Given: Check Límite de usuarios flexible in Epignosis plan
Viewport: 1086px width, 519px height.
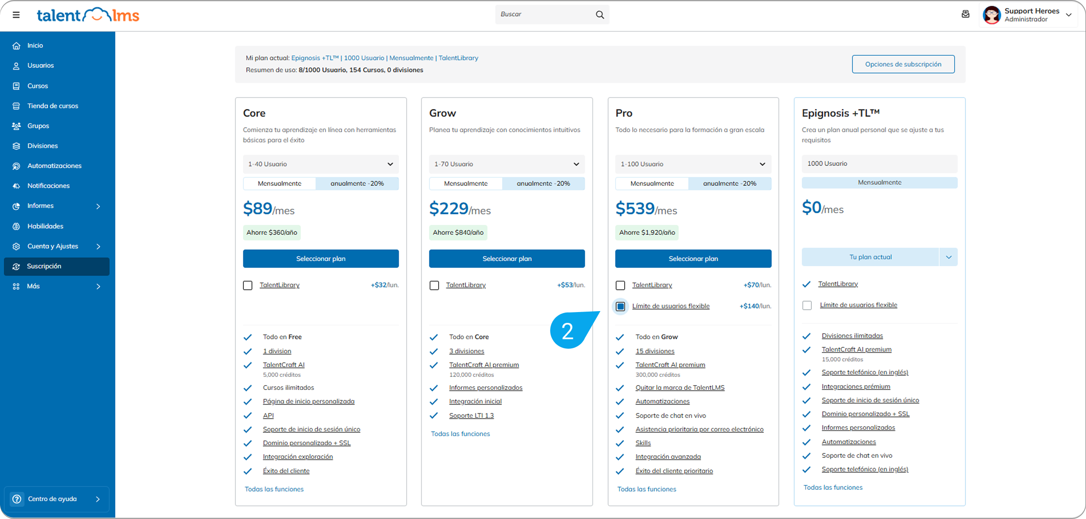Looking at the screenshot, I should click(x=807, y=305).
